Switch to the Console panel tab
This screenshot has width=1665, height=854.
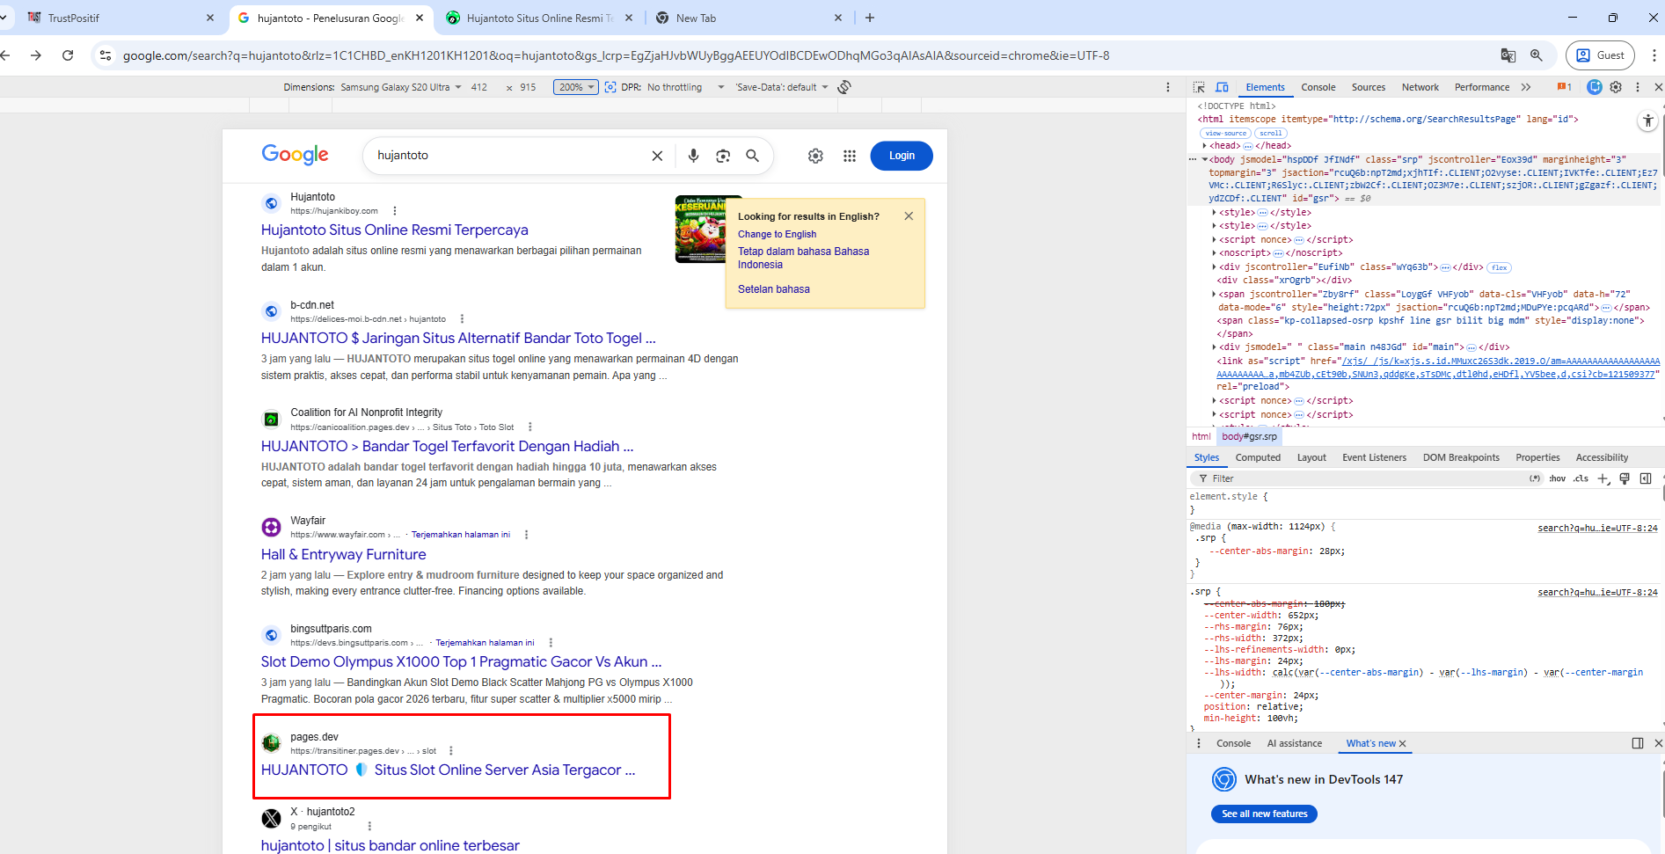[x=1318, y=87]
